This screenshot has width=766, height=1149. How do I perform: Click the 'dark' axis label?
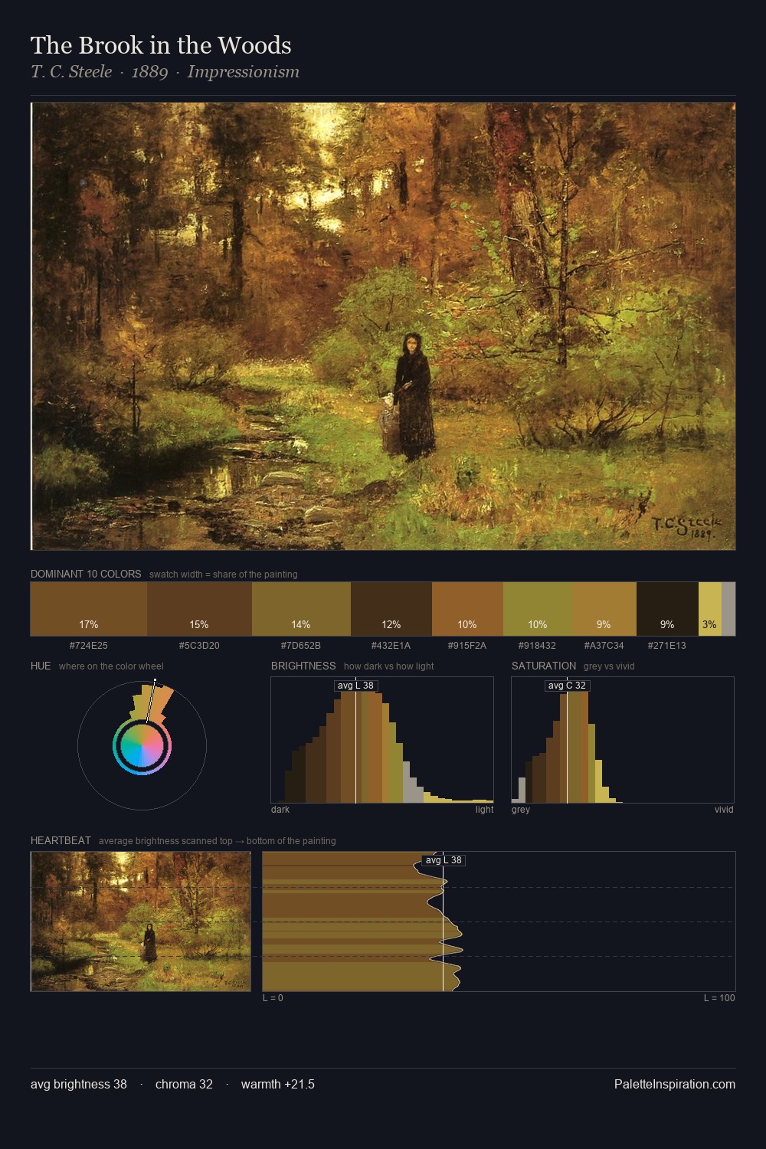click(x=280, y=810)
